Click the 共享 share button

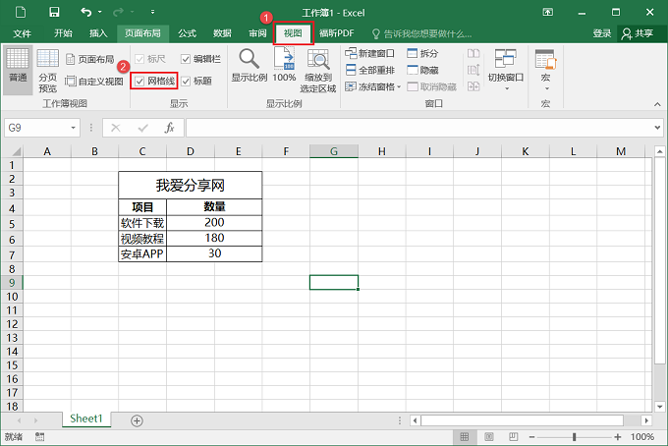(639, 32)
